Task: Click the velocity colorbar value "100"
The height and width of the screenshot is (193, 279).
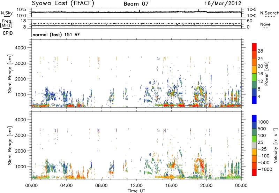Action: (262, 136)
